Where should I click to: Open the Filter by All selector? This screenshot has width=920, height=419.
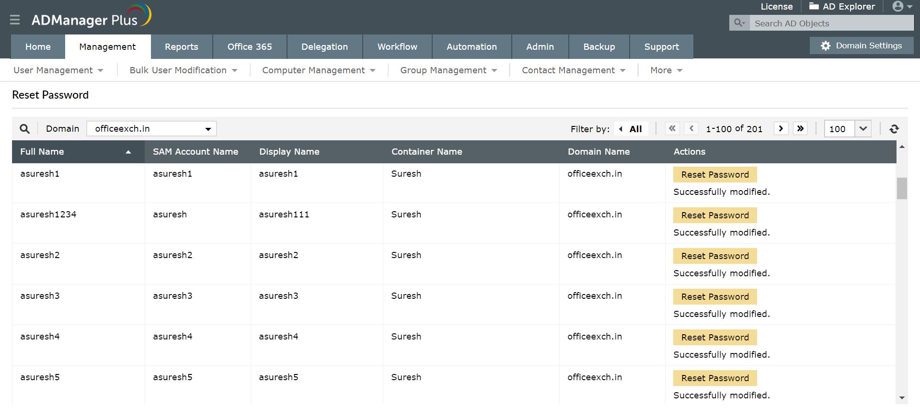pos(631,129)
